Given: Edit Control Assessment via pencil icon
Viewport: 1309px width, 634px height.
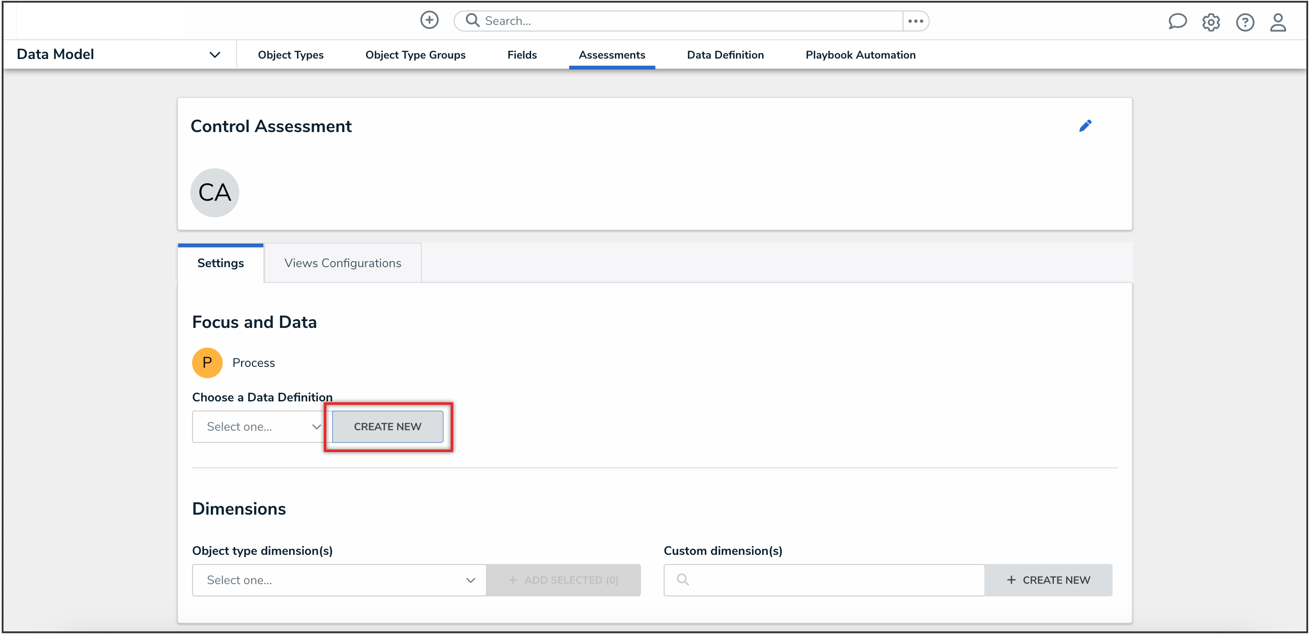Looking at the screenshot, I should [1086, 125].
